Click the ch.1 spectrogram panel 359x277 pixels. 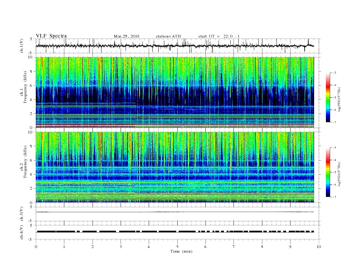pos(175,92)
